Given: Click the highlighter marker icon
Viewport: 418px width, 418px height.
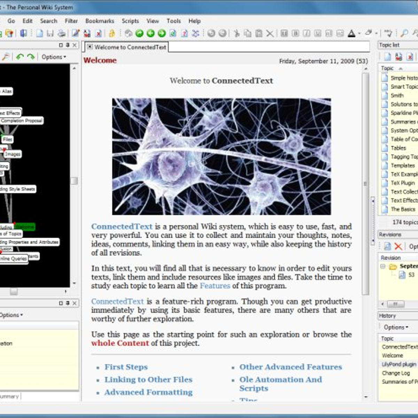Looking at the screenshot, I should click(x=368, y=33).
